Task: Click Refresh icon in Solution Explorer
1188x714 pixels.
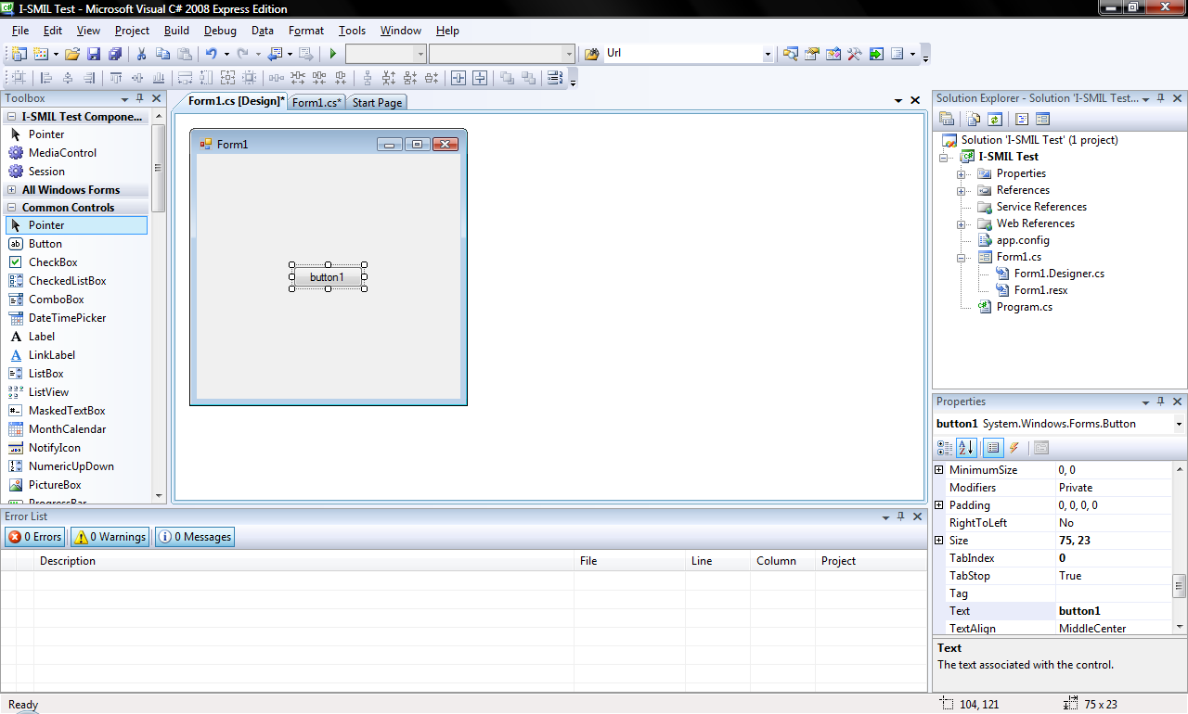Action: click(995, 119)
